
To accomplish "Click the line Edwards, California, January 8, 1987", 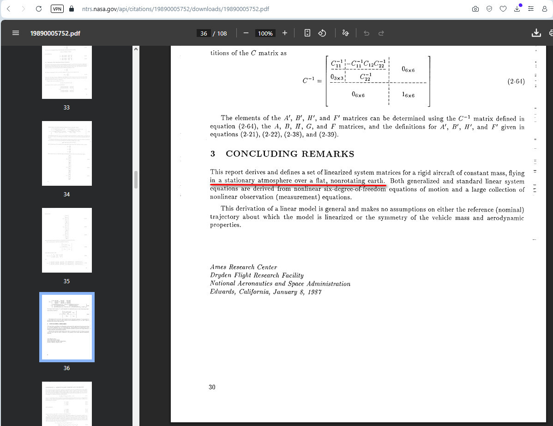I will click(266, 292).
